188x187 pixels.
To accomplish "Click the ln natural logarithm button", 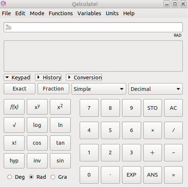I will (60, 125).
